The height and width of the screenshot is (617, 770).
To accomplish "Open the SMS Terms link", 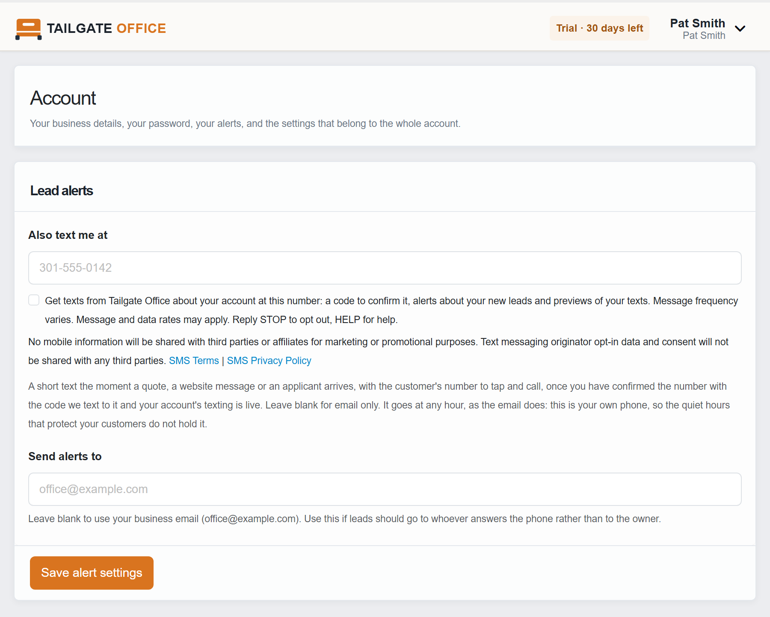I will point(194,361).
